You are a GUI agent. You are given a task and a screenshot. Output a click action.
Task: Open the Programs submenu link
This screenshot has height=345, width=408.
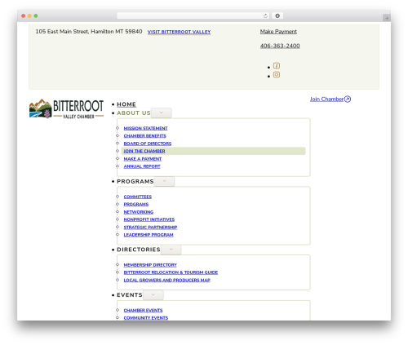tap(136, 204)
